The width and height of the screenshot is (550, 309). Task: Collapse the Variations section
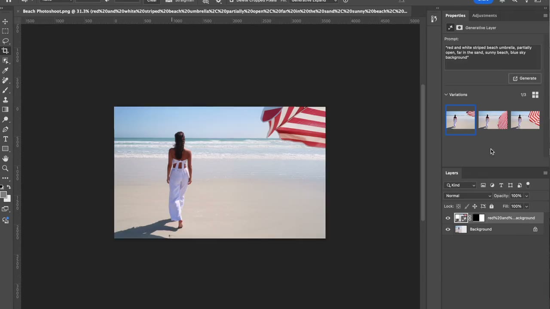446,94
